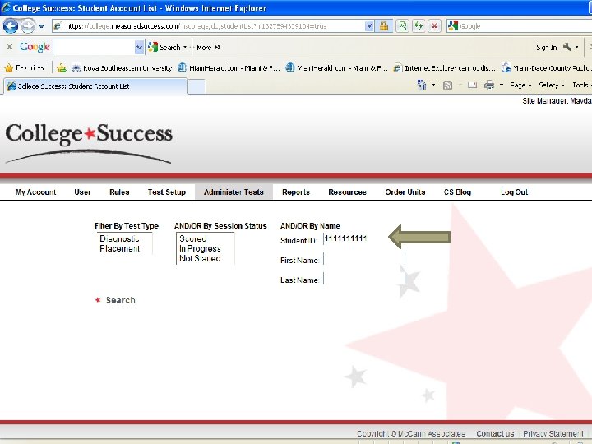This screenshot has height=444, width=592.
Task: Select Placement test type option
Action: (120, 248)
